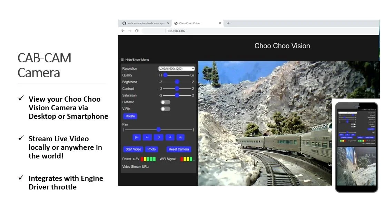Open the Resolution dropdown
Image resolution: width=385 pixels, height=216 pixels.
click(176, 68)
